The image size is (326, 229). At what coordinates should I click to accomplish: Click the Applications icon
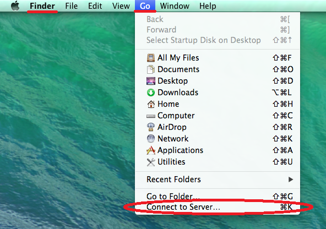coord(151,150)
